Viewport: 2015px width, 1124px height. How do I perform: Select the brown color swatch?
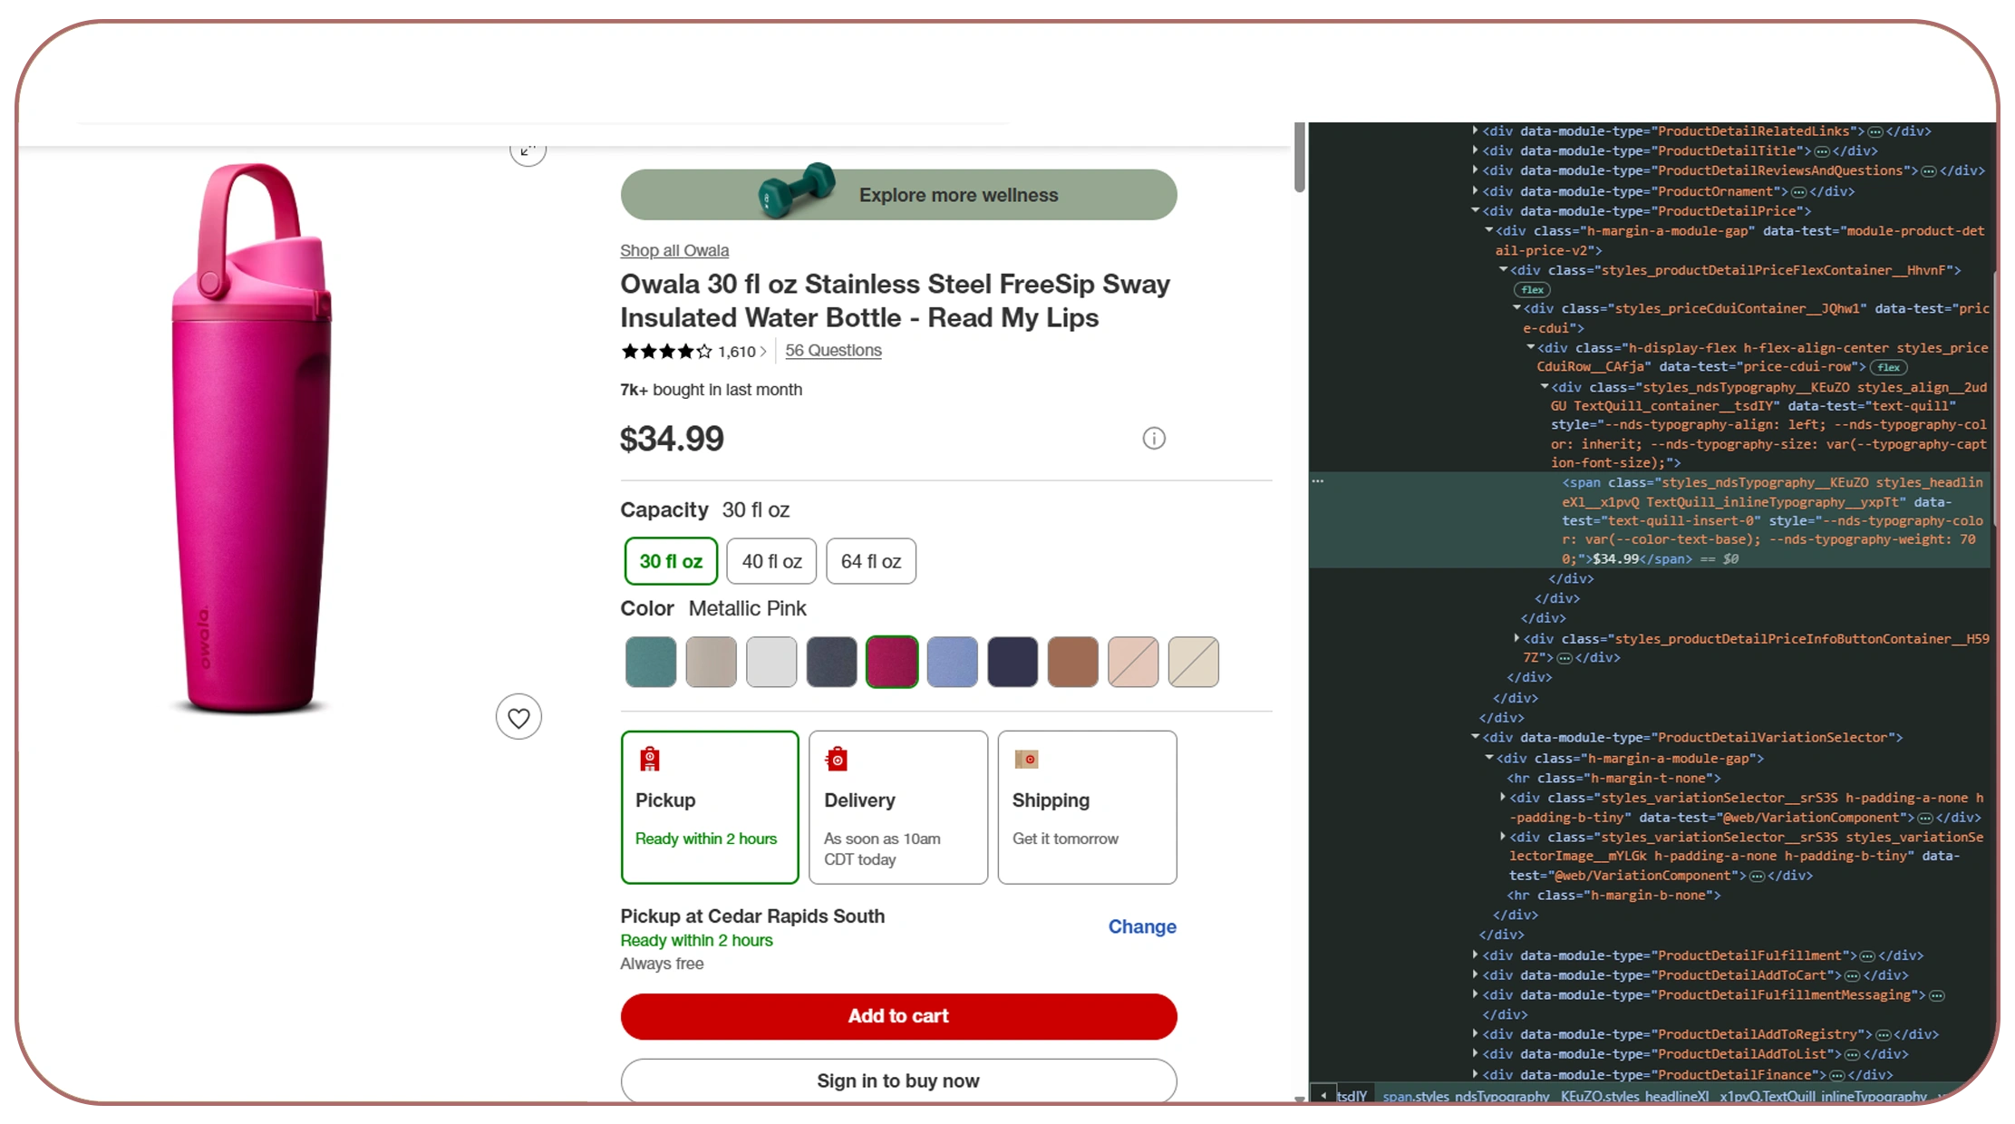pos(1072,663)
